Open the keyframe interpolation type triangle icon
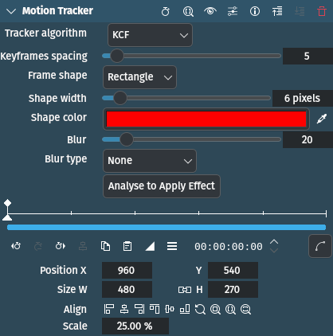 tap(150, 246)
